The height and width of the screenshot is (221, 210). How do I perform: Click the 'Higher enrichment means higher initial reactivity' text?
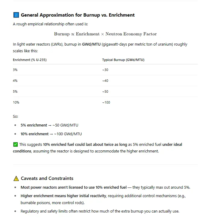[63, 196]
